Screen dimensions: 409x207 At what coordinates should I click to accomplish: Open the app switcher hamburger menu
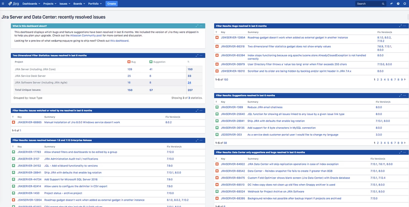click(3, 4)
